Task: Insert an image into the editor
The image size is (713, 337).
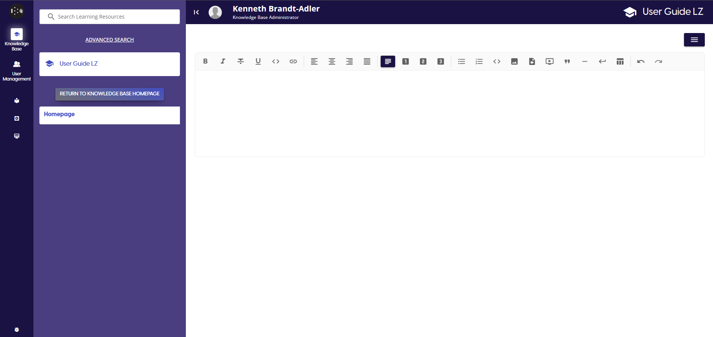Action: 514,62
